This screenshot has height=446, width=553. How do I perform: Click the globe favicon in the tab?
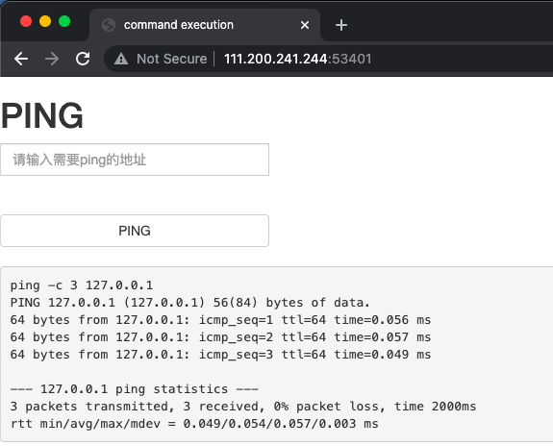pos(109,25)
